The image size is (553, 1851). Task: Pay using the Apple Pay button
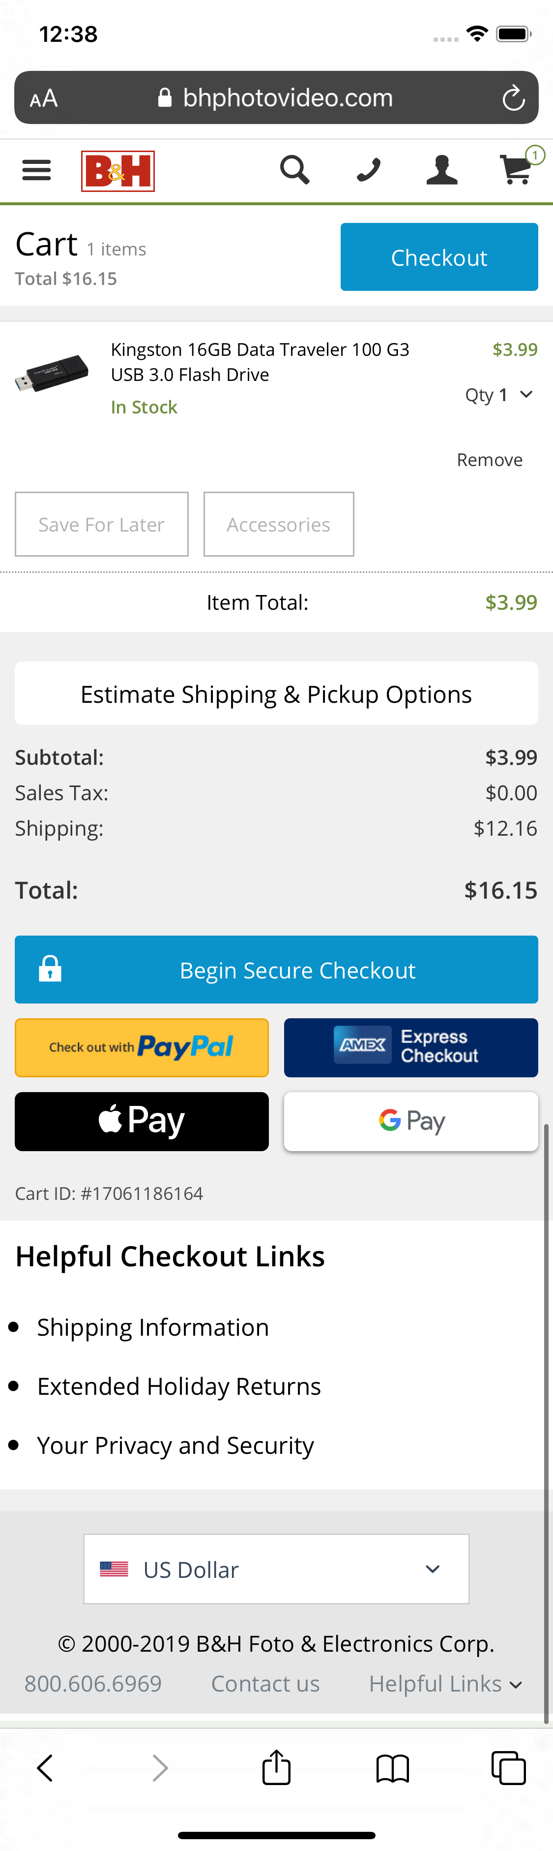point(141,1121)
